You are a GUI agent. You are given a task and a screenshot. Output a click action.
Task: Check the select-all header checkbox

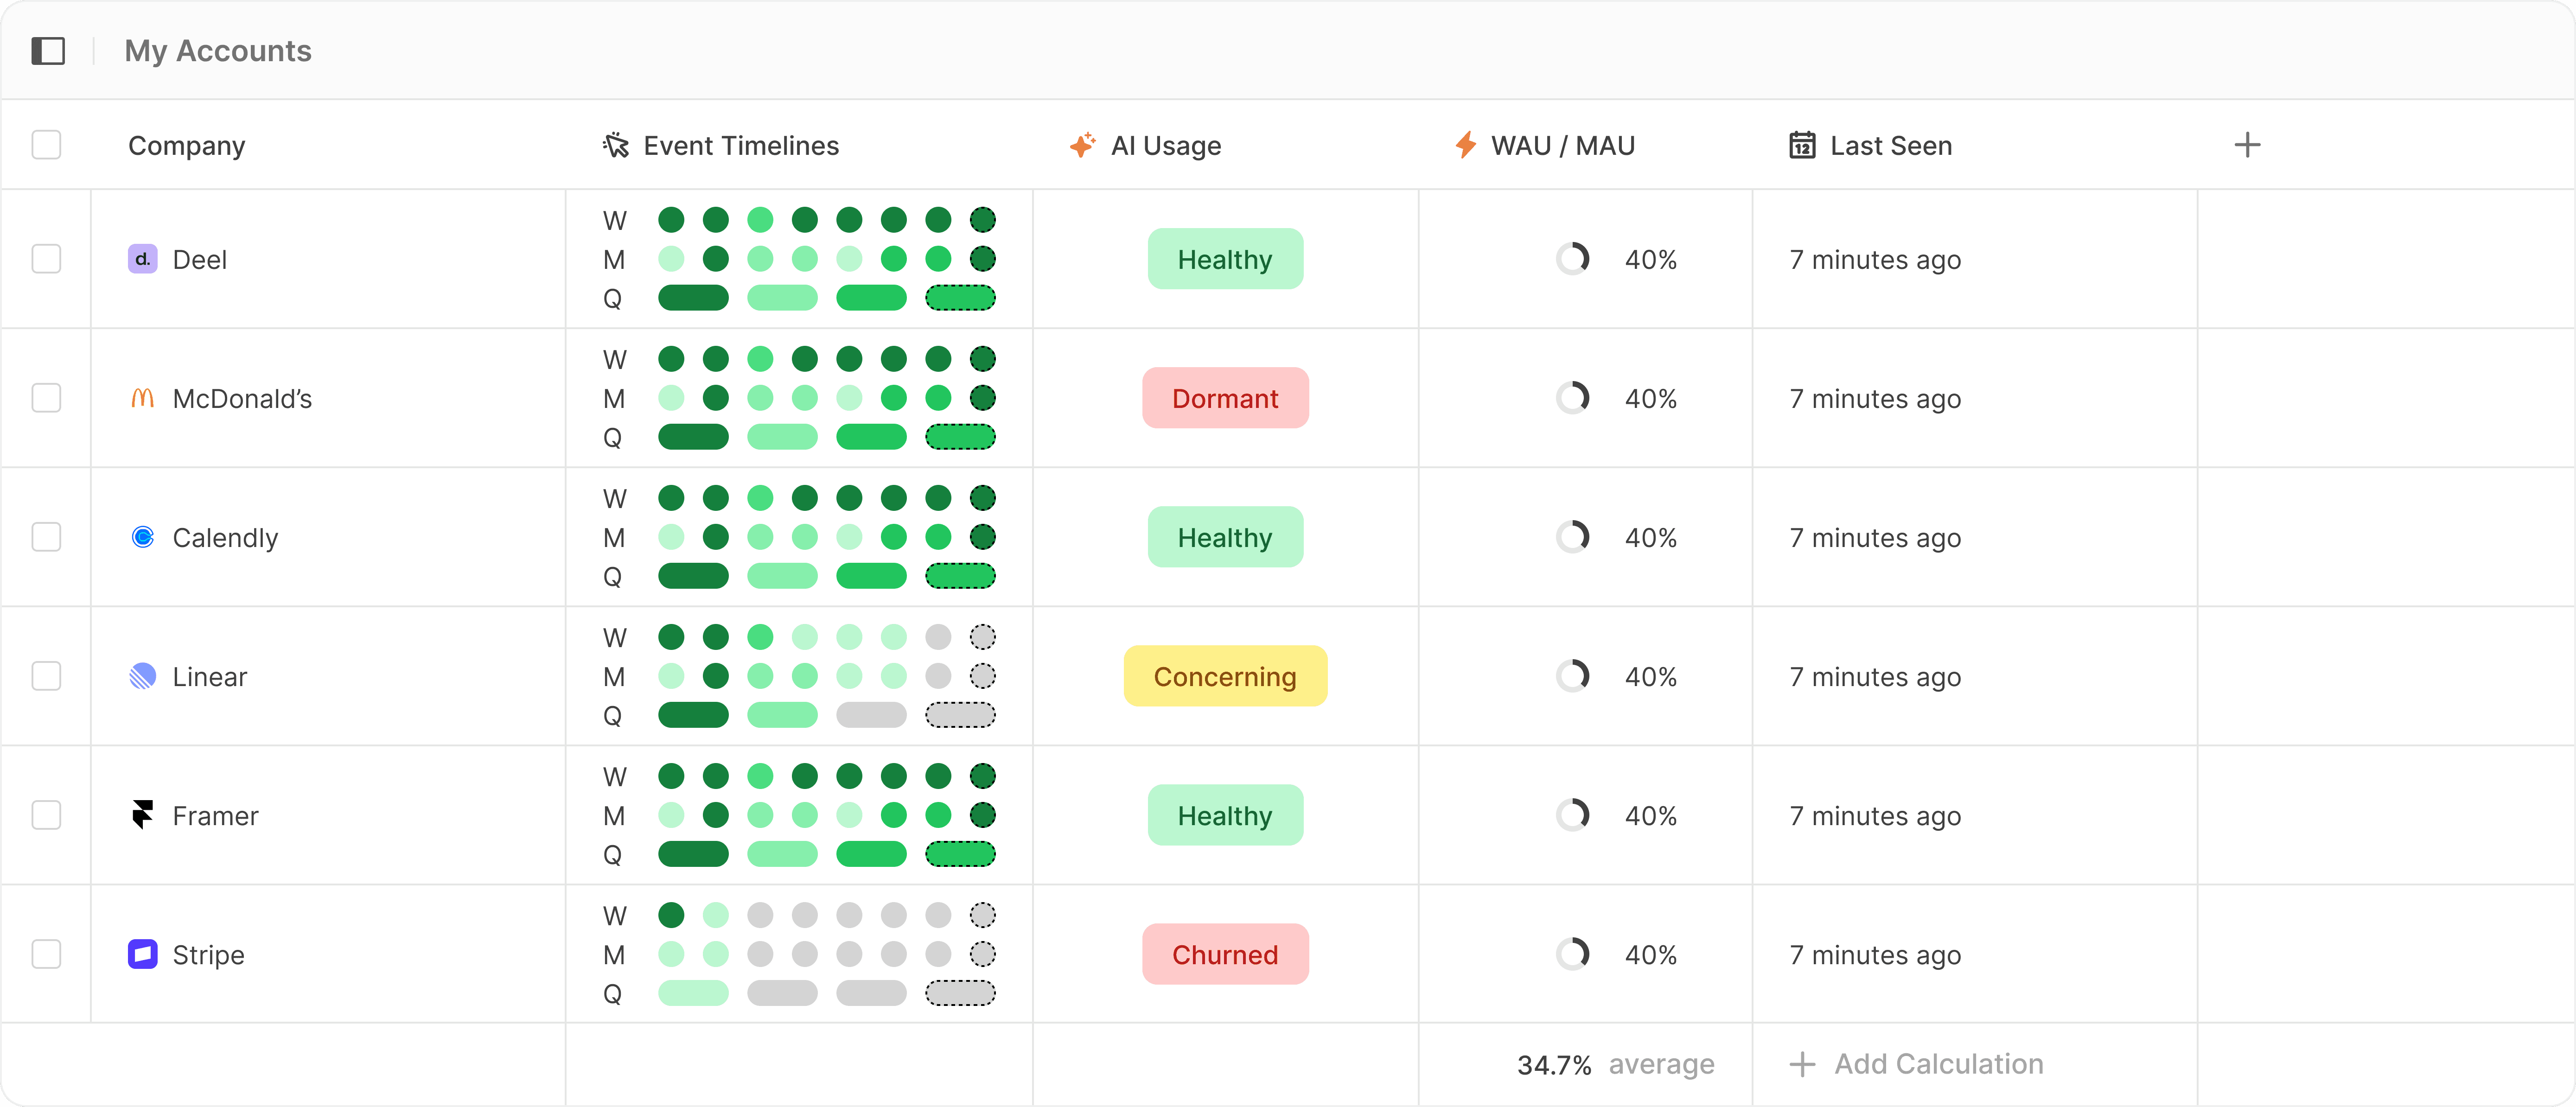tap(46, 145)
